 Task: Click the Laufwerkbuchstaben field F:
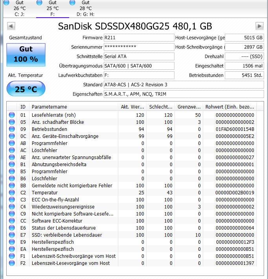tap(139, 75)
